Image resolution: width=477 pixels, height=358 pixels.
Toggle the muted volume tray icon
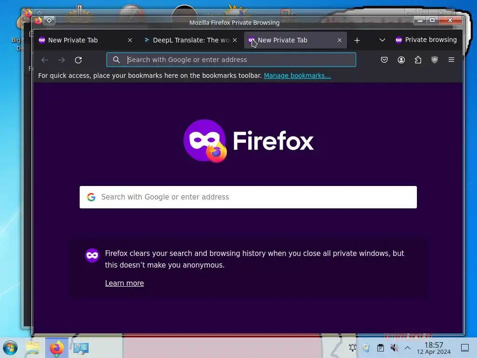394,347
